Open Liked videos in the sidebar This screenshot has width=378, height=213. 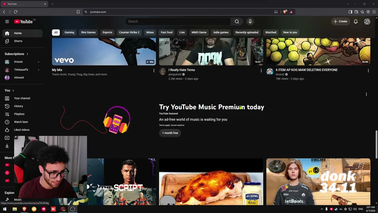[21, 130]
